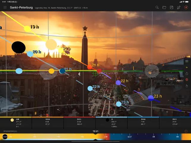Open the 日の入 sunset panel
This screenshot has height=143, width=191.
(79, 123)
